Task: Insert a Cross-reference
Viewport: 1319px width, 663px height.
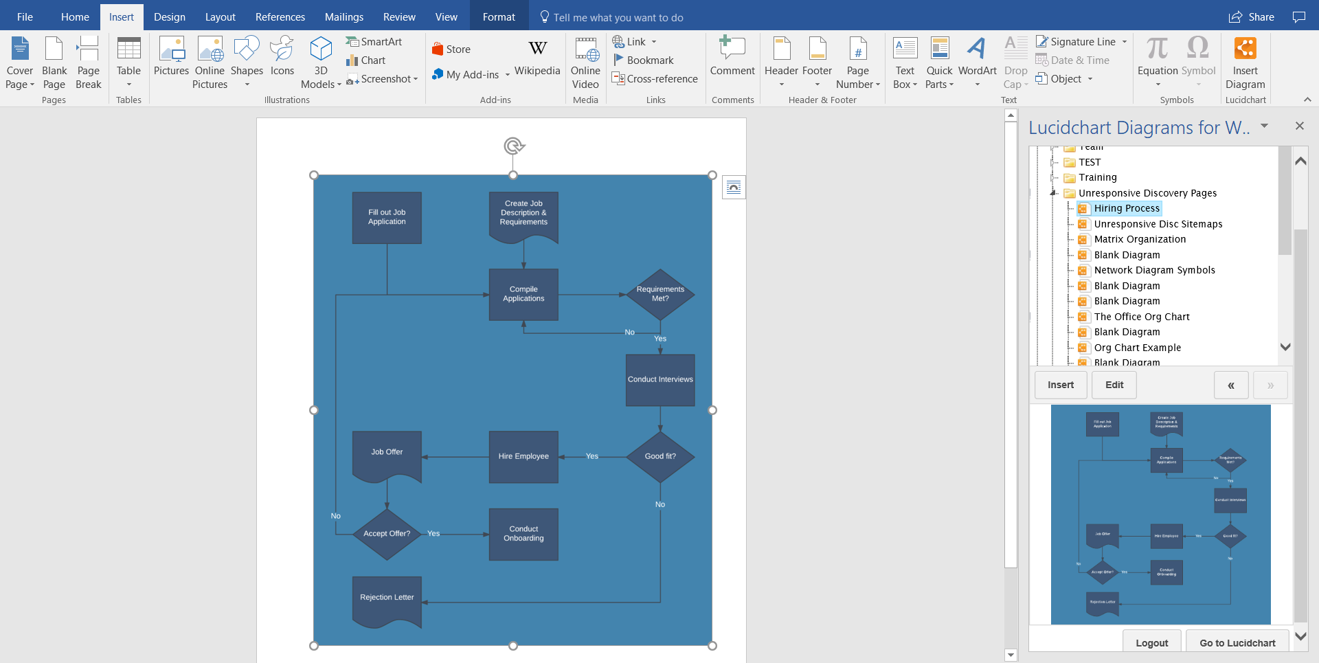Action: coord(655,79)
